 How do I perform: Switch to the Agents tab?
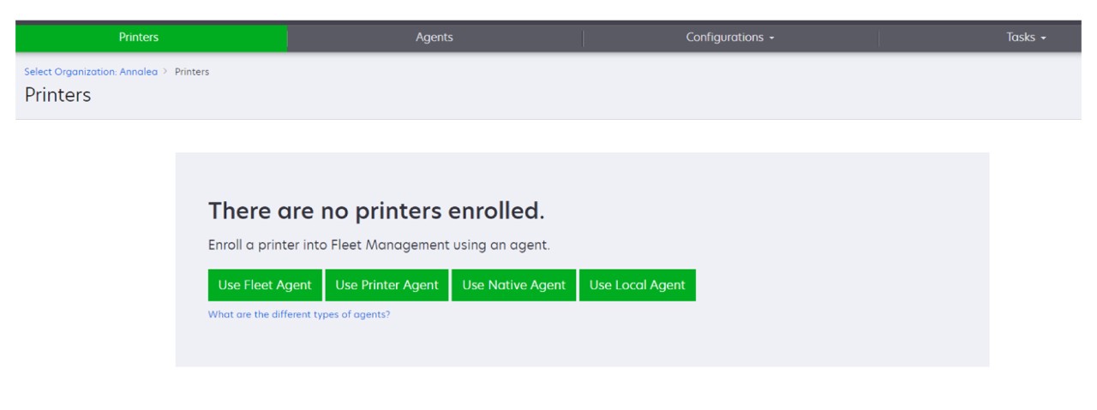tap(434, 38)
